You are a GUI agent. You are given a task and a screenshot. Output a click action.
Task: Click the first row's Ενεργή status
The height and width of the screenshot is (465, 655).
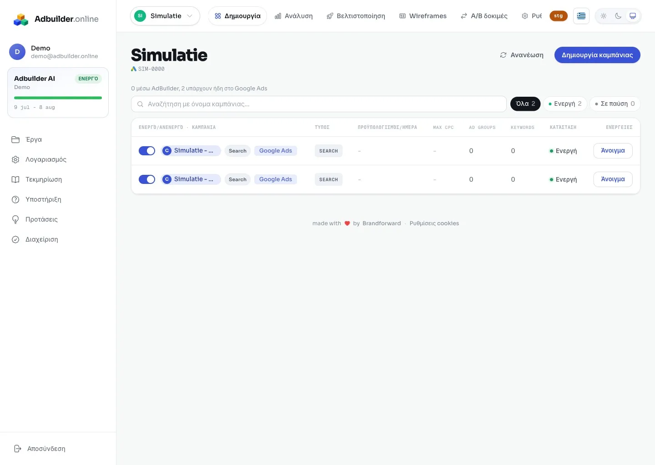pos(563,151)
